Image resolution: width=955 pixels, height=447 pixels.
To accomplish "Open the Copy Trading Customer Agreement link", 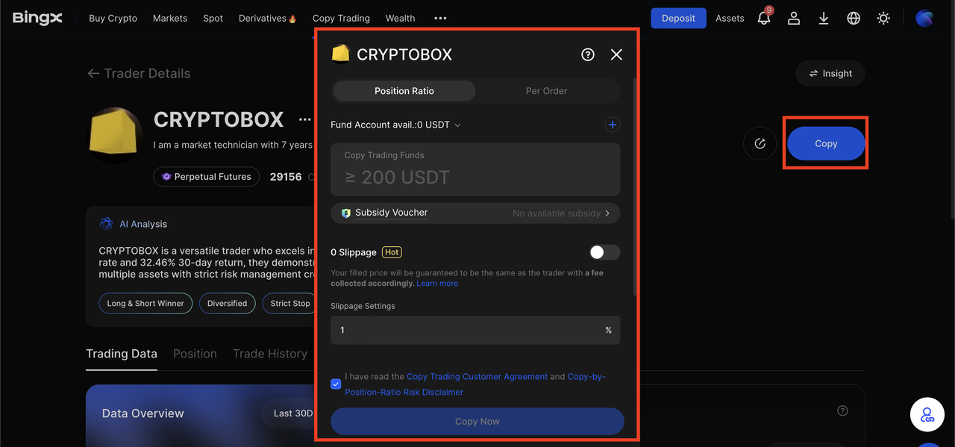I will (x=477, y=377).
